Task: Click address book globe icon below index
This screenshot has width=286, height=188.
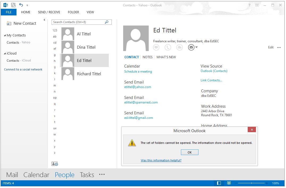Action: (x=55, y=164)
